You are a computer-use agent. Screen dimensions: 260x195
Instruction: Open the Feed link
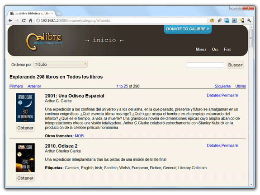tap(227, 49)
